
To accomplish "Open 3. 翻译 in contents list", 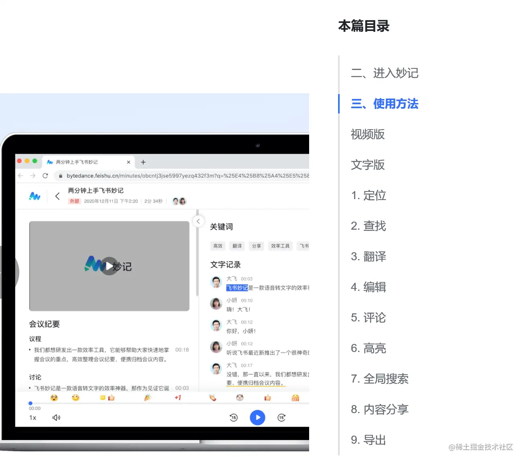I will 369,256.
